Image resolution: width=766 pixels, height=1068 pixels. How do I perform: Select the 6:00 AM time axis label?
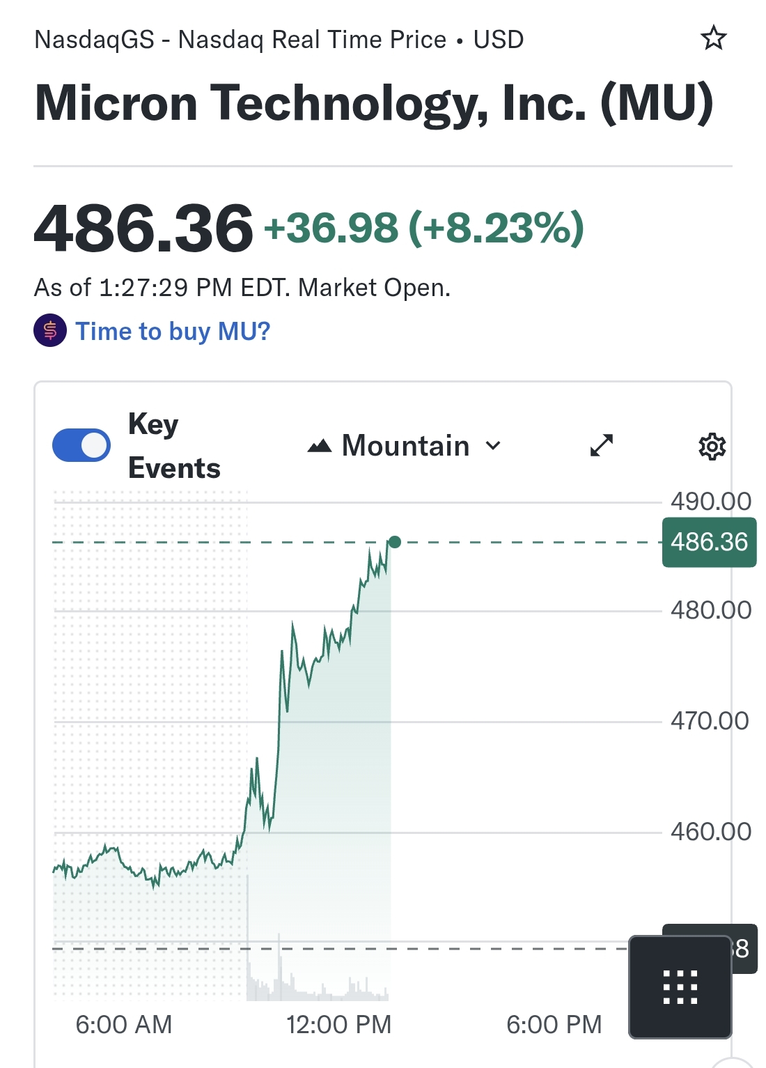123,1024
